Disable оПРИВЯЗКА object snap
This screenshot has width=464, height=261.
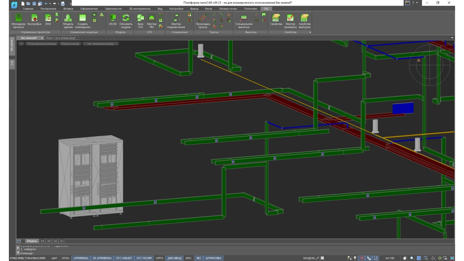click(x=81, y=258)
